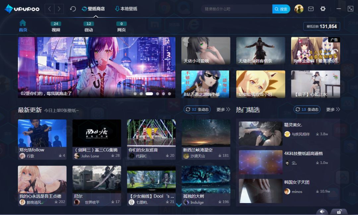Open the 【少女前线】Dool's wallpaper card
The height and width of the screenshot is (215, 358).
[x=151, y=186]
